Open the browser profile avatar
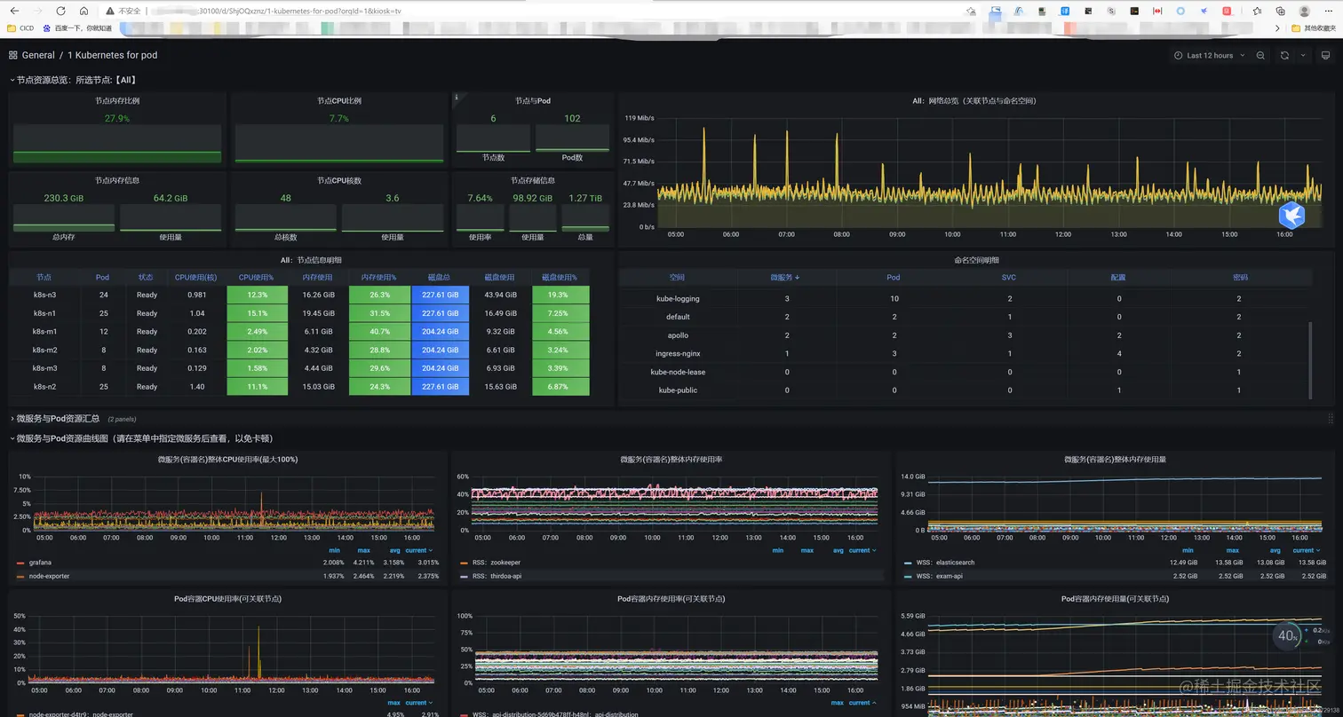This screenshot has width=1343, height=717. coord(1304,11)
